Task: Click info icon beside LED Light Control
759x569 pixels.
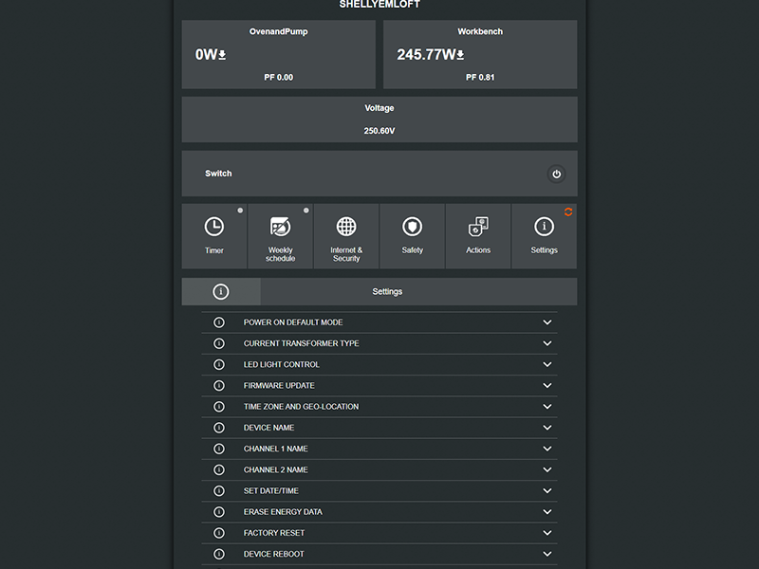Action: coord(219,364)
